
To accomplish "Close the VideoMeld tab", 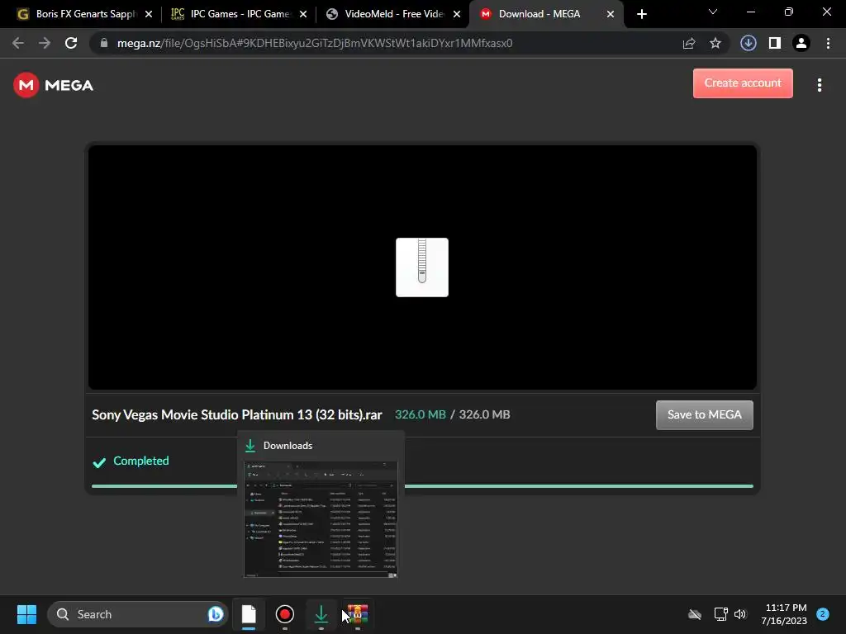I will [x=456, y=14].
